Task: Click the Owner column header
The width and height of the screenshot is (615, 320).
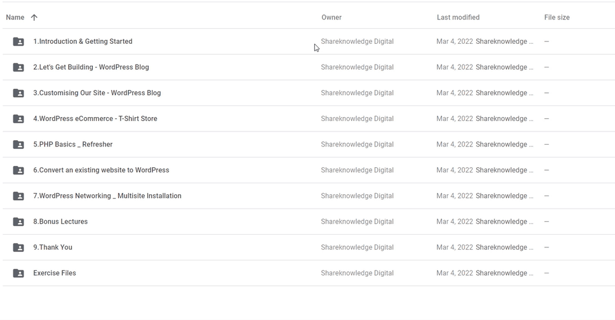Action: coord(331,17)
